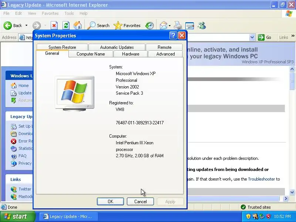296x222 pixels.
Task: Click the yellow security shield tray icon
Action: [x=248, y=216]
